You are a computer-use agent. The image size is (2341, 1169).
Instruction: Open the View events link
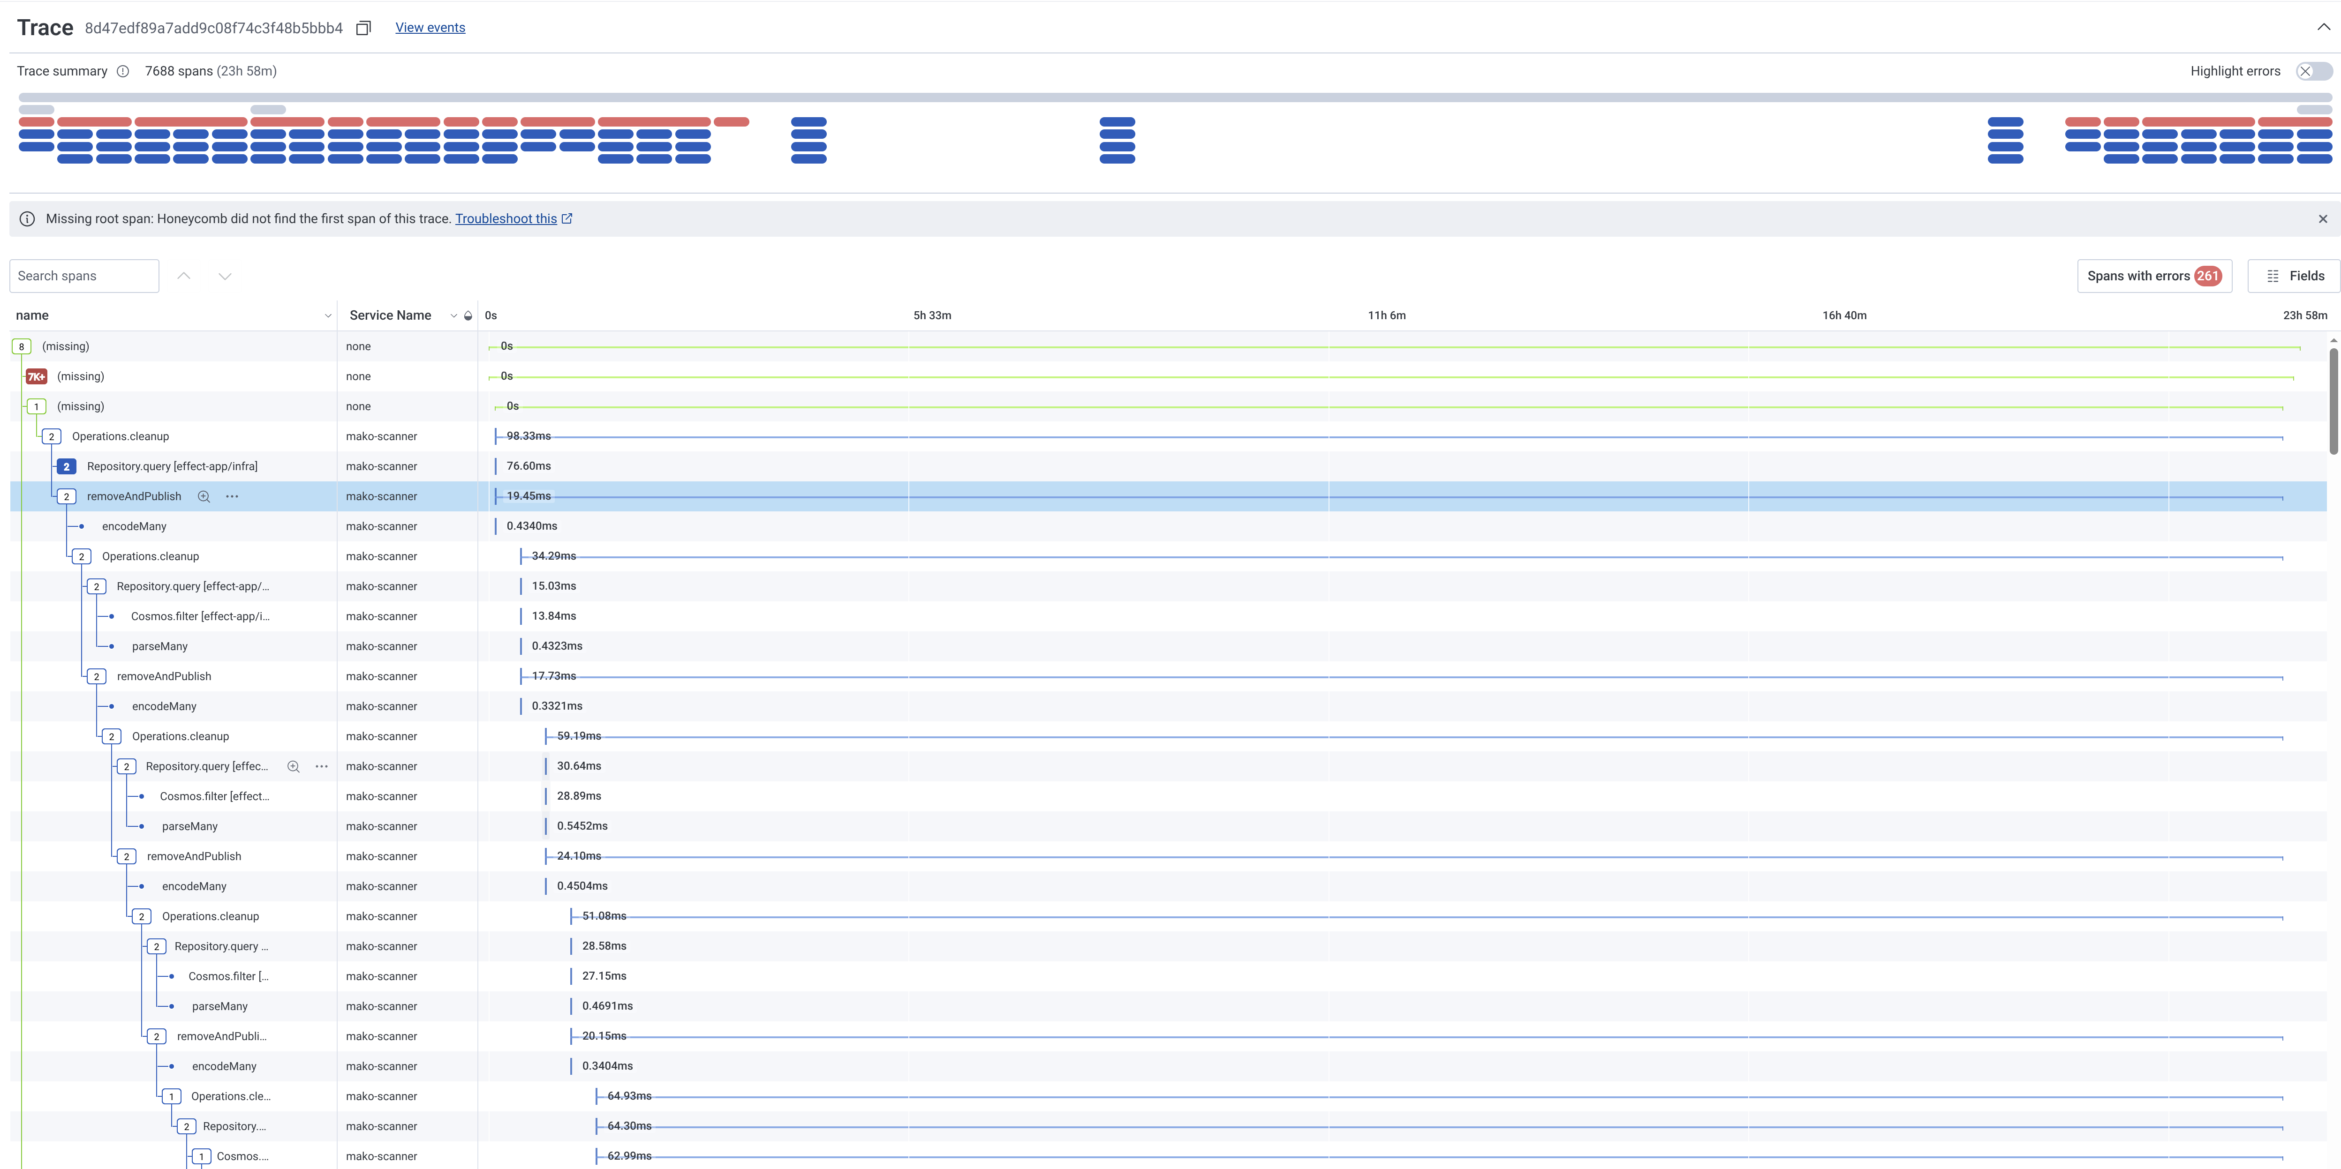[429, 27]
